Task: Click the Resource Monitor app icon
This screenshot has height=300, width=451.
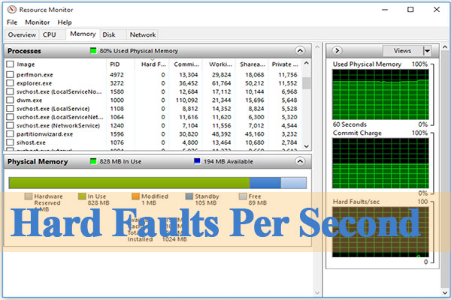Action: tap(12, 10)
